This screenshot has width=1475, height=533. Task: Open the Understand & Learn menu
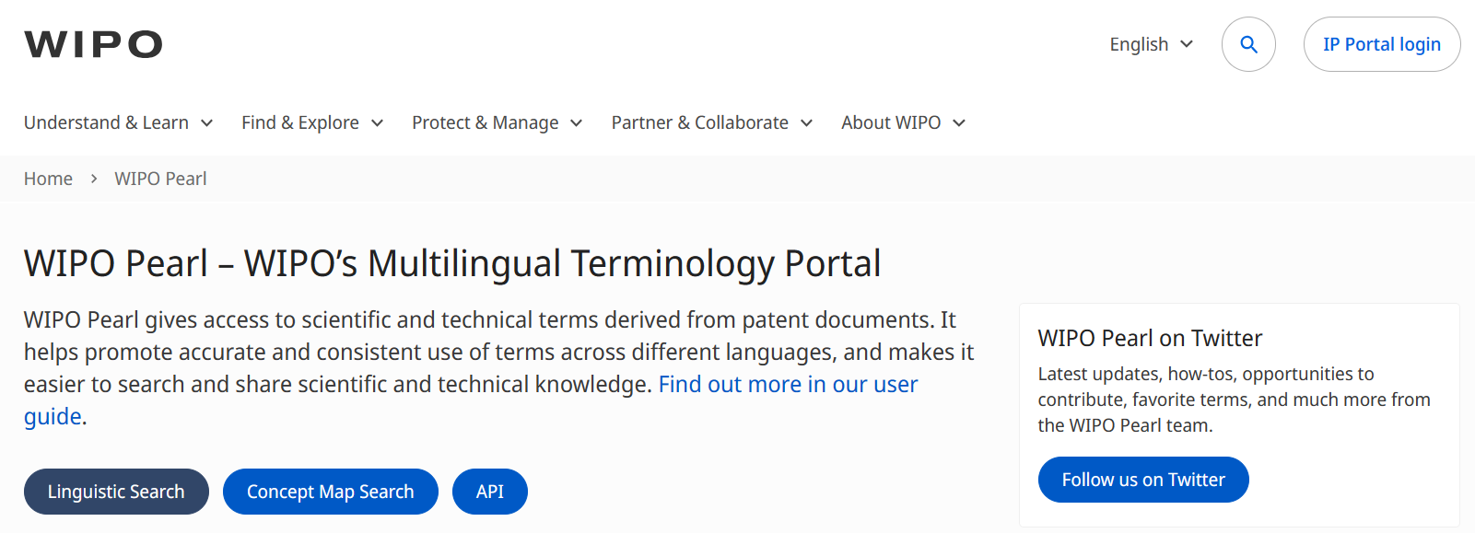click(106, 122)
